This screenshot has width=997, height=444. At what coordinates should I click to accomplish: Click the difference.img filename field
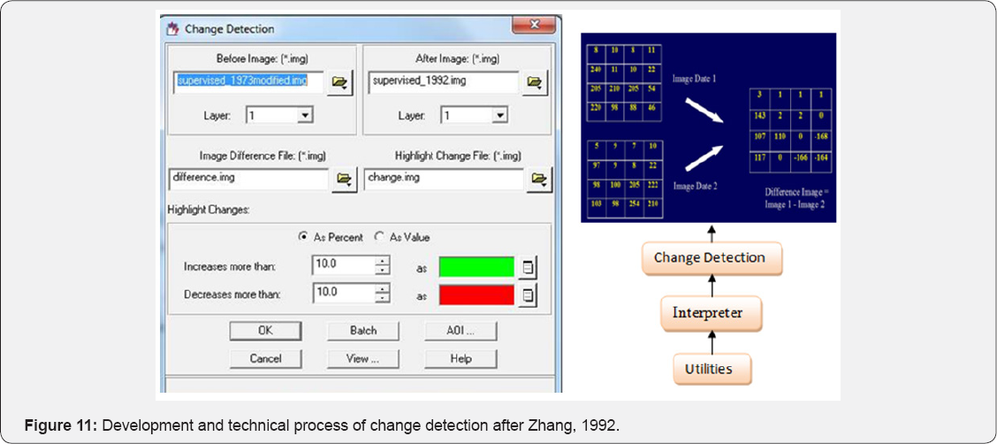pyautogui.click(x=247, y=179)
